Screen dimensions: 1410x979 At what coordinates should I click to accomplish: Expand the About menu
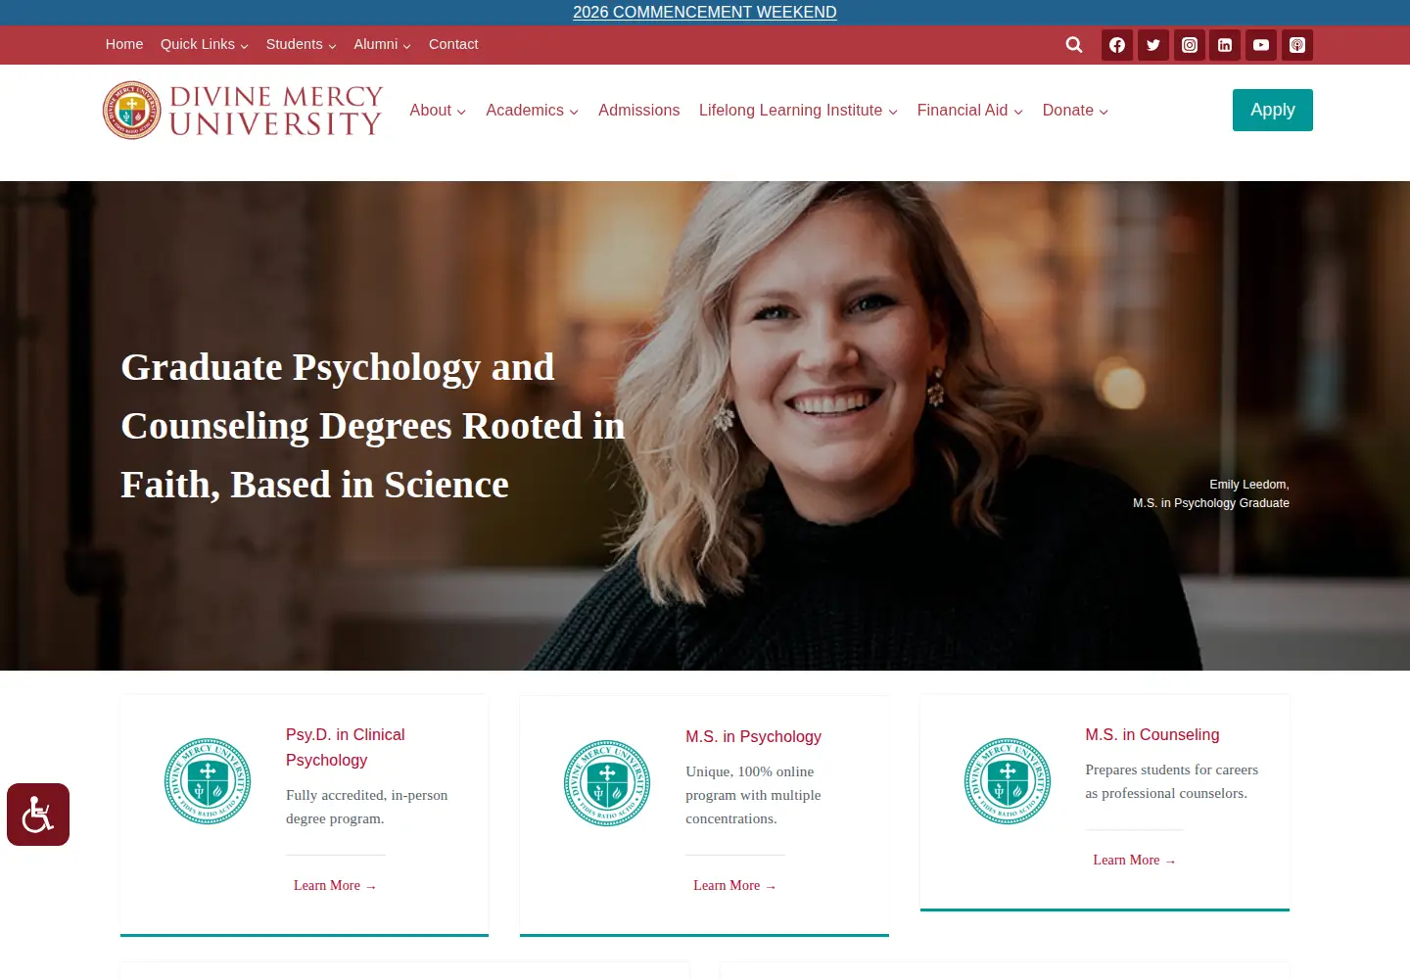click(438, 111)
